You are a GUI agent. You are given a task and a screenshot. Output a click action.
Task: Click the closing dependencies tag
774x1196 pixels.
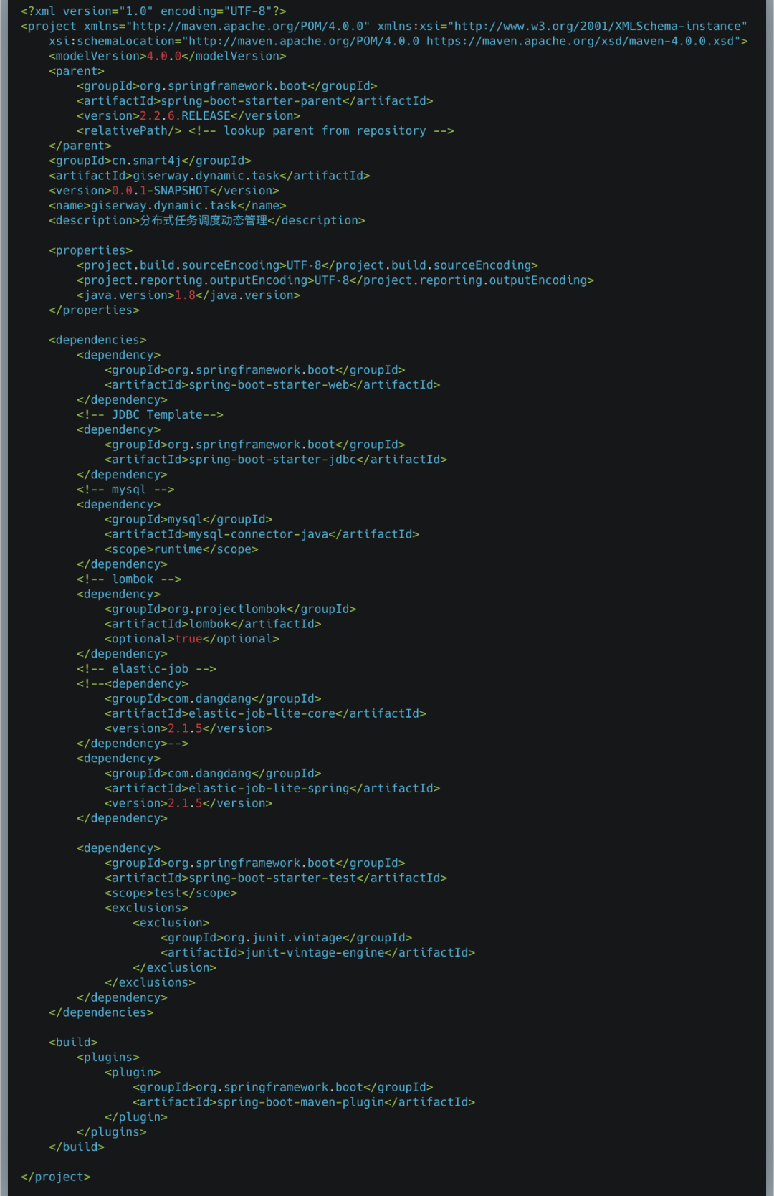101,1012
